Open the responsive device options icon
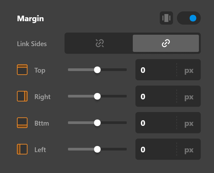This screenshot has height=173, width=214. tap(166, 18)
